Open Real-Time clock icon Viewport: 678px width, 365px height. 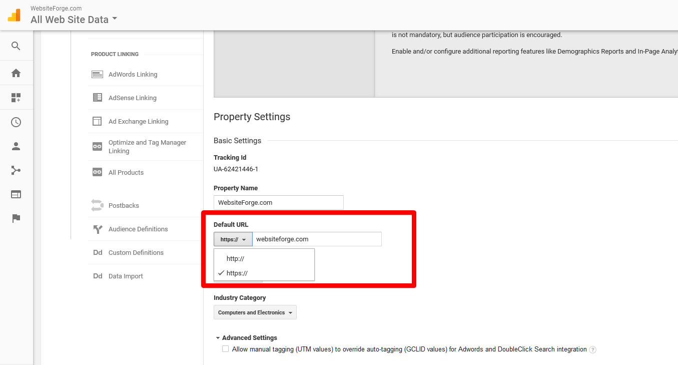(x=16, y=122)
